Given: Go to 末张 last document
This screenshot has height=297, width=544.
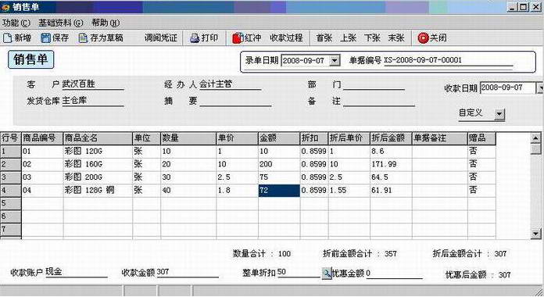Looking at the screenshot, I should point(396,38).
